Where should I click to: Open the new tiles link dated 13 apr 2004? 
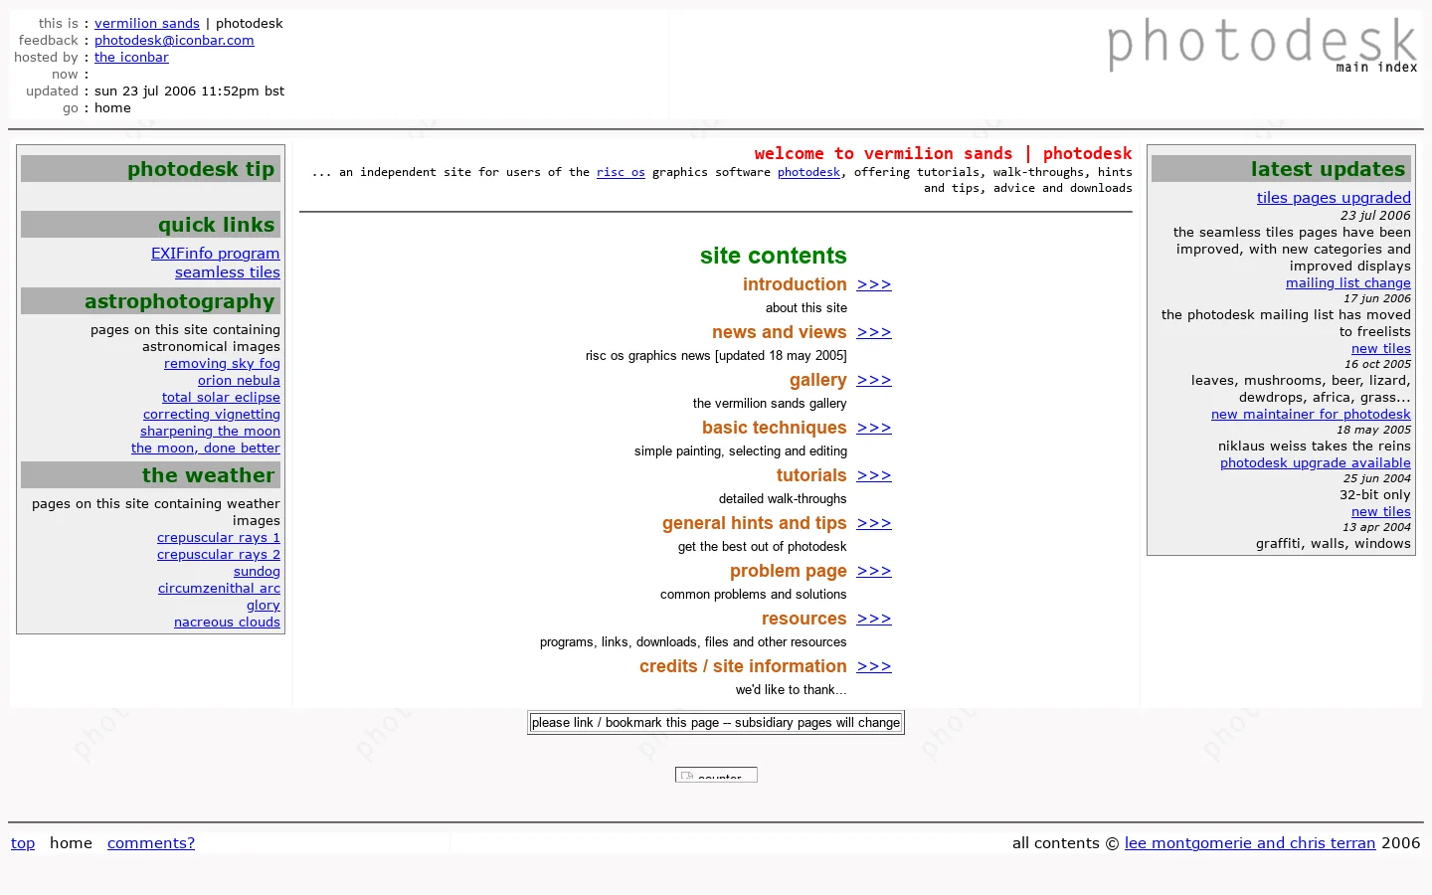coord(1381,512)
